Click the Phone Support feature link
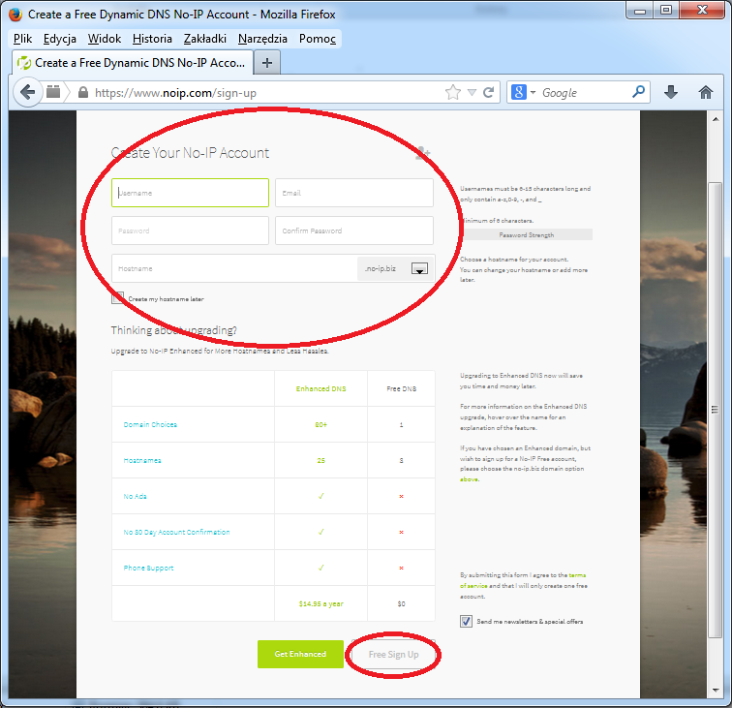This screenshot has height=708, width=732. coord(148,568)
